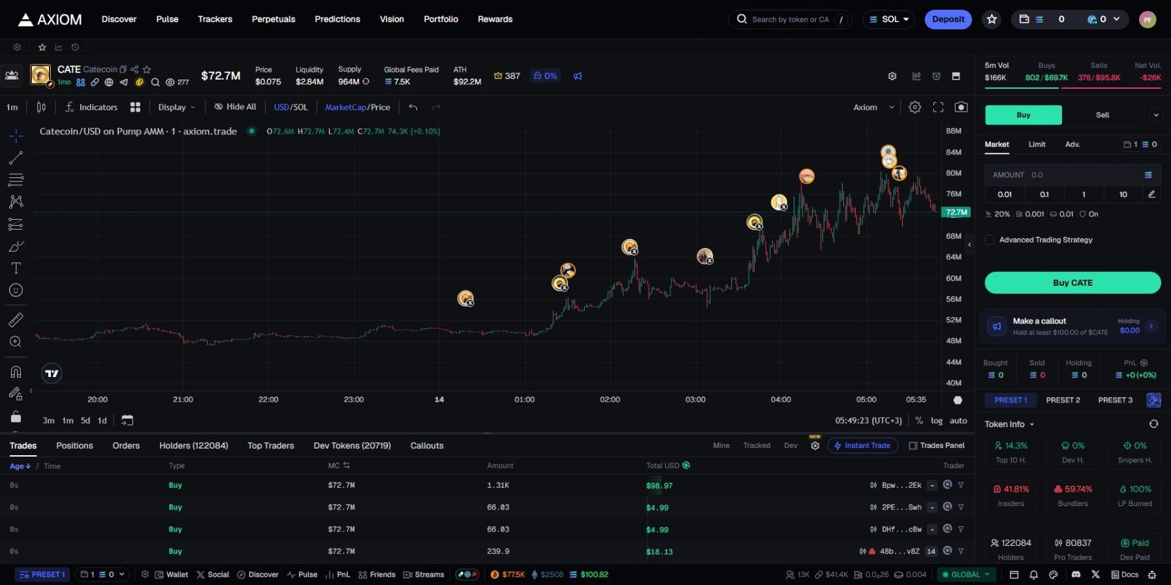Screen dimensions: 1171x585
Task: Share the CATE token
Action: point(134,69)
